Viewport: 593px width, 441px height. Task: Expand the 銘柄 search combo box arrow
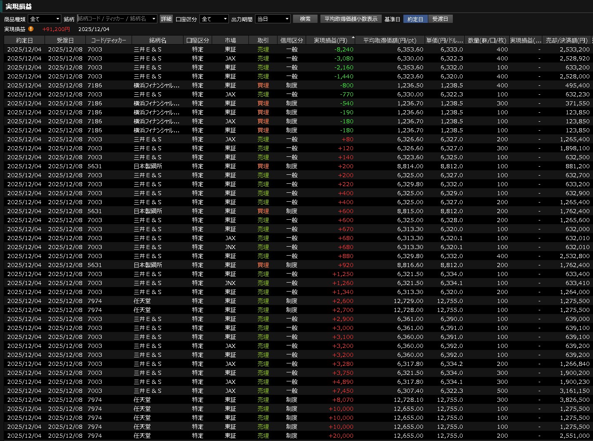(154, 19)
